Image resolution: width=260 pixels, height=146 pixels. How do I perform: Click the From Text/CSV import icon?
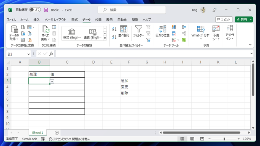(23, 27)
